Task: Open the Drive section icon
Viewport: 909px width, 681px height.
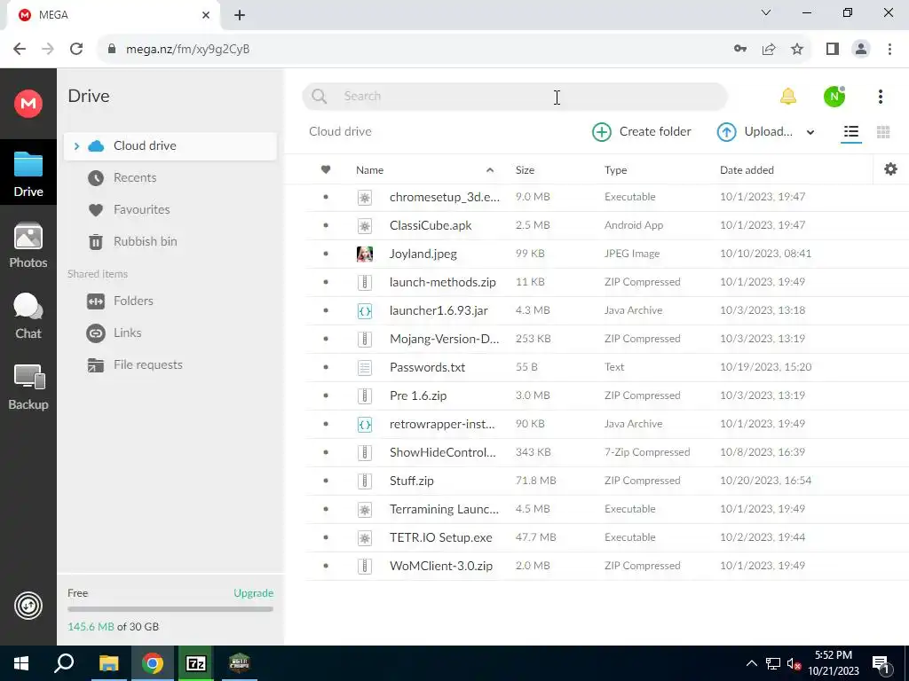Action: tap(28, 173)
